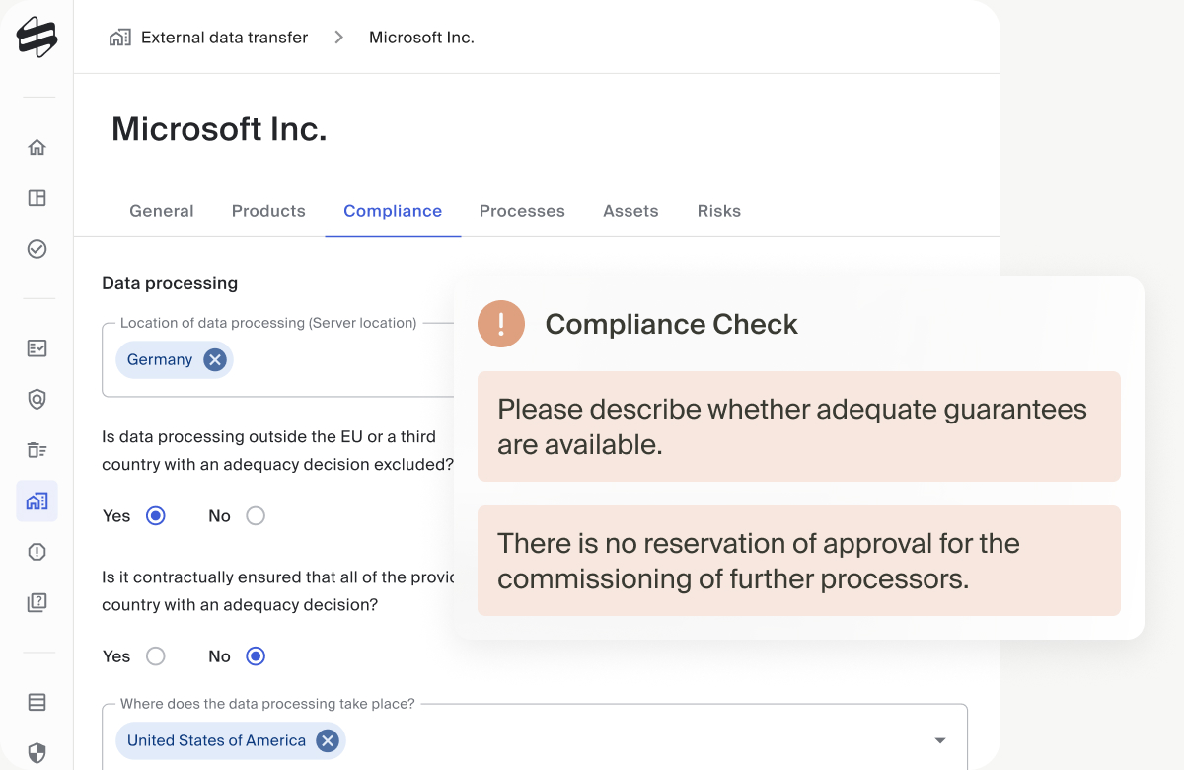Click the breadcrumb chevron separator
Viewport: 1185px width, 770px height.
click(338, 38)
